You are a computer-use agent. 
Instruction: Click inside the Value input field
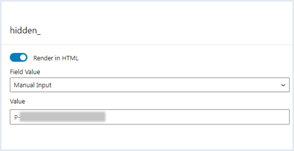point(149,117)
